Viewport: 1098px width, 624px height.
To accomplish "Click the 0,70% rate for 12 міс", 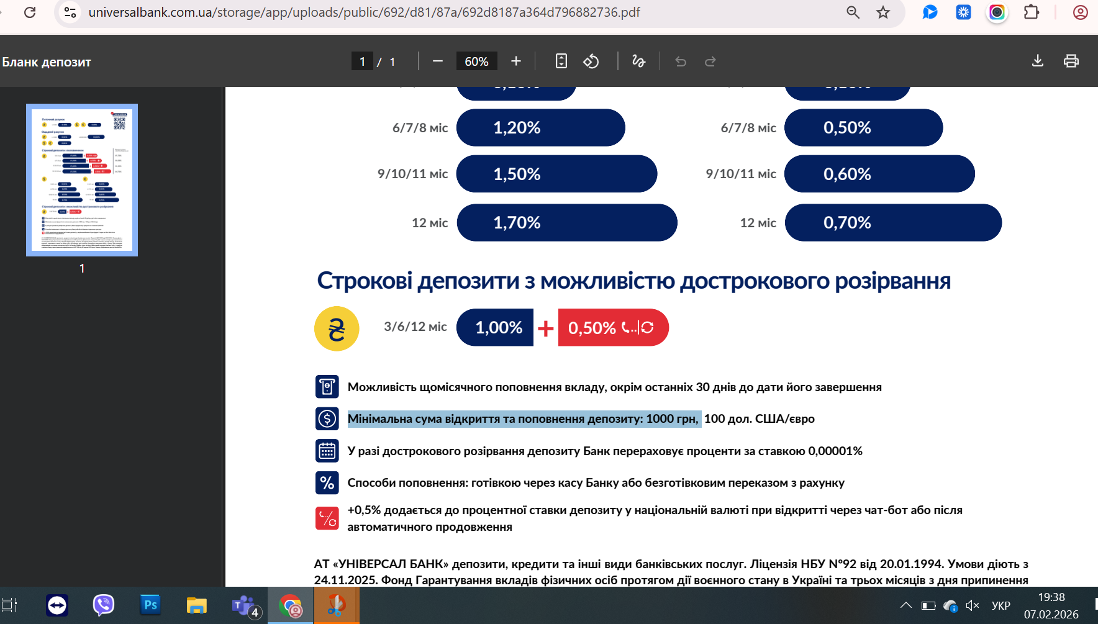I will (x=894, y=222).
